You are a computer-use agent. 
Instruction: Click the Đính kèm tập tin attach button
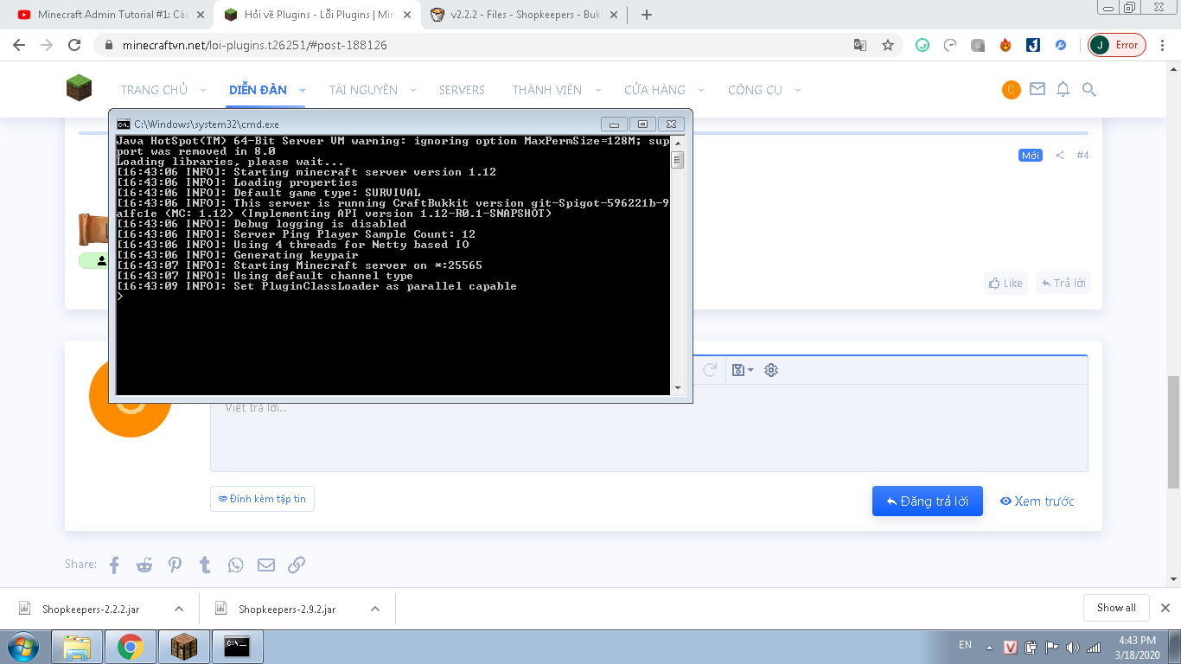262,499
